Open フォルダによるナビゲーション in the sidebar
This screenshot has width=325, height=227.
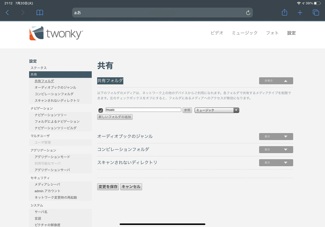[x=57, y=121]
